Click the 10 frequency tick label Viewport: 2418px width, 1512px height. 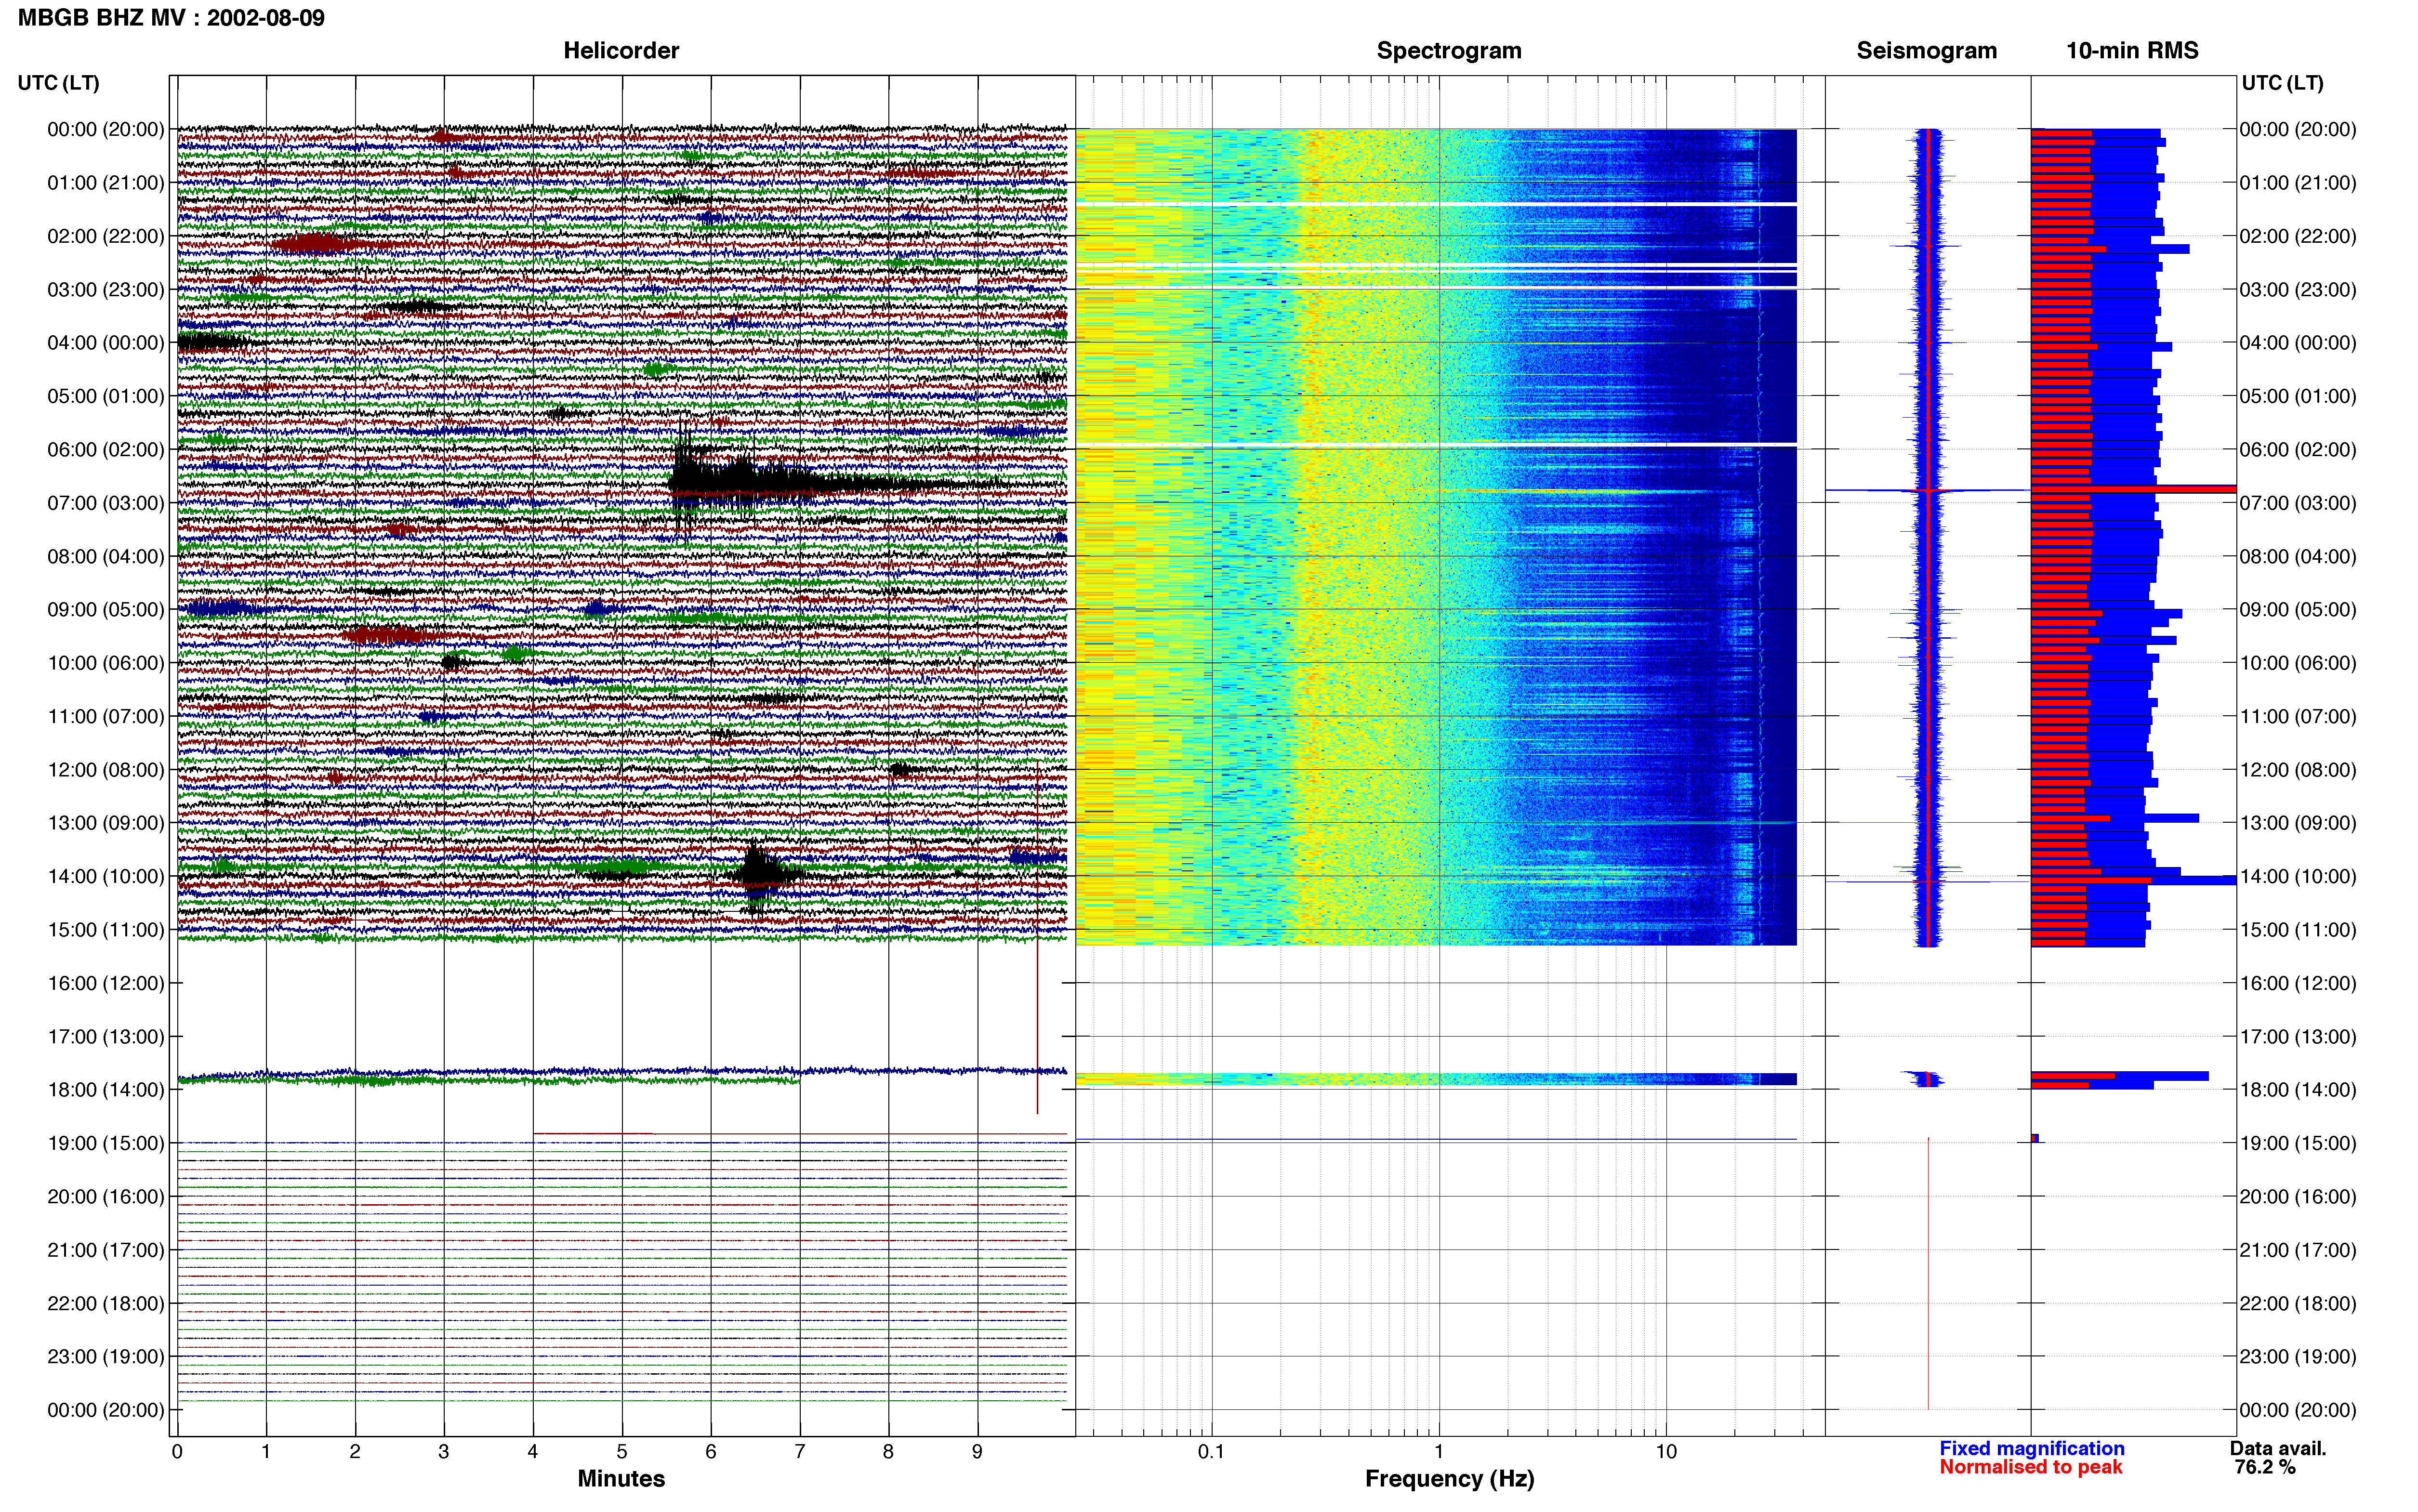pyautogui.click(x=1666, y=1451)
